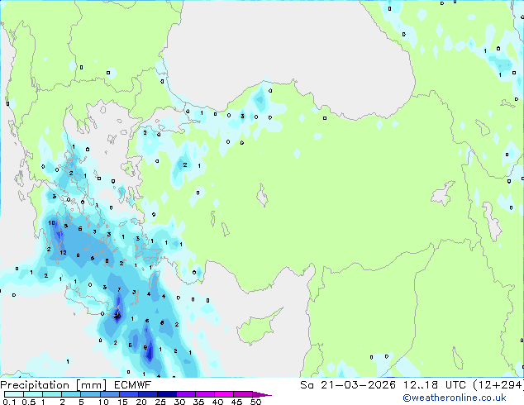Open the weatheronline.co.uk credit link
The height and width of the screenshot is (405, 524).
pos(455,398)
